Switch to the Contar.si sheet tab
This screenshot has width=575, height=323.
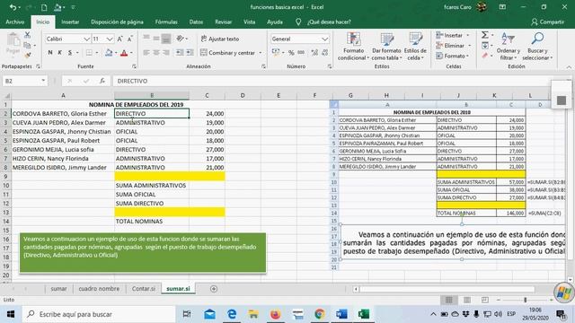click(144, 289)
